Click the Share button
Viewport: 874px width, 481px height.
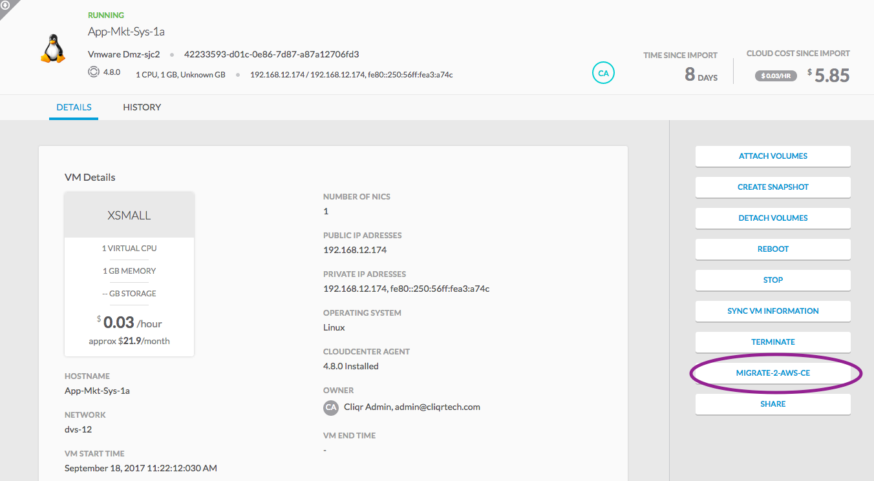(773, 404)
